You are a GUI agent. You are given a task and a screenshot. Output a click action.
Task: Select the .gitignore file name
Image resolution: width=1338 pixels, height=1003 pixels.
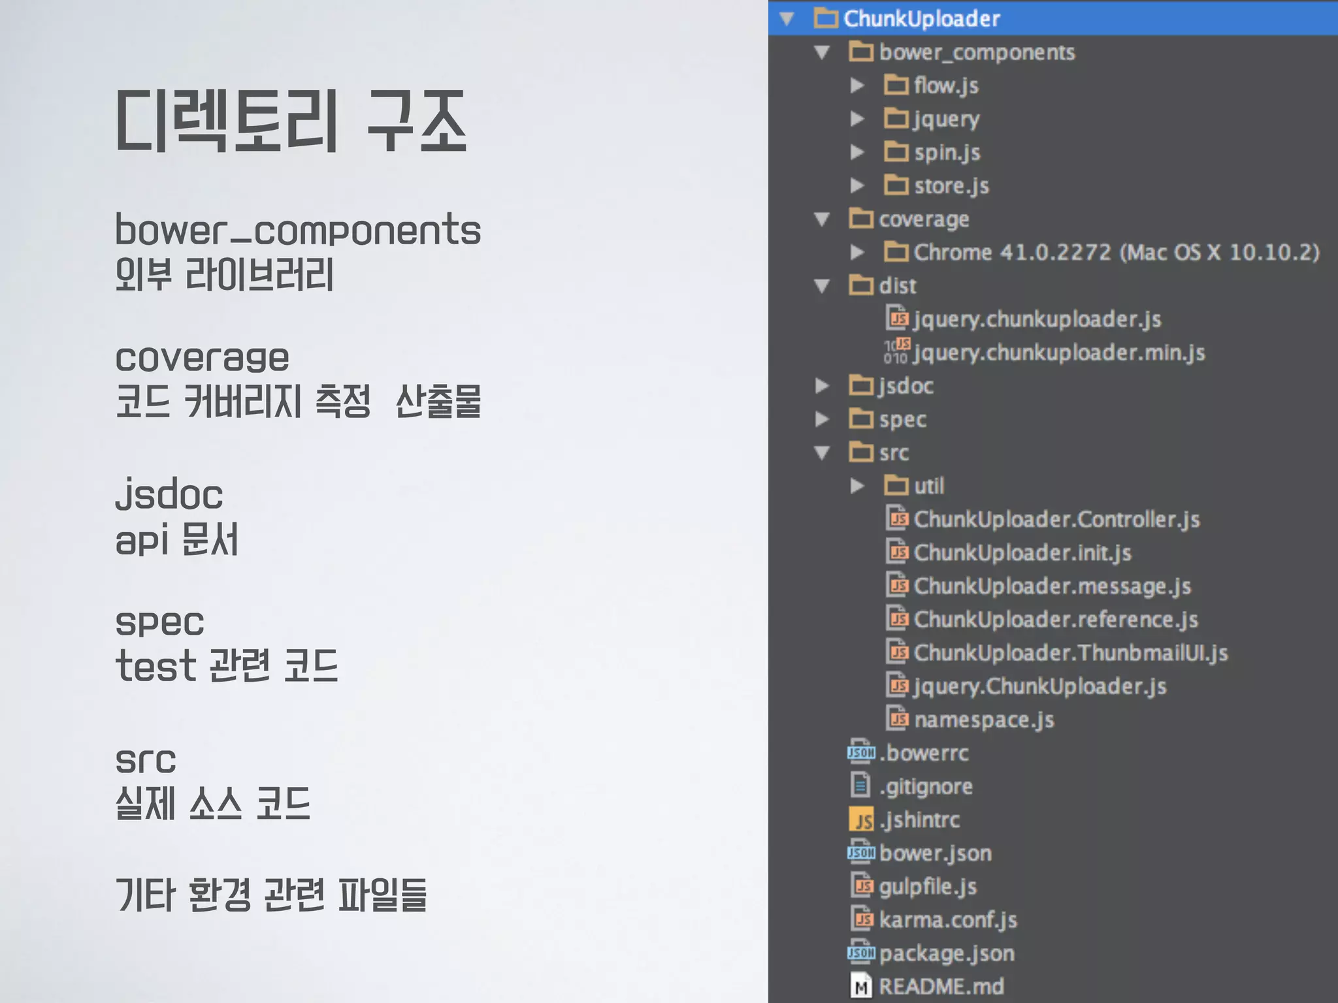926,786
